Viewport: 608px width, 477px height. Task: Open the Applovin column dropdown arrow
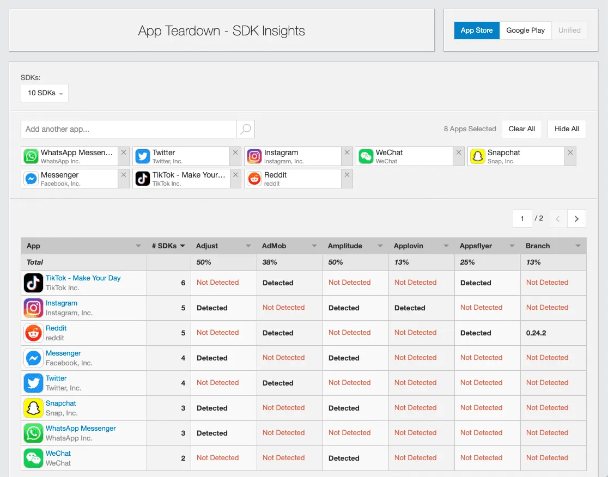pos(446,246)
